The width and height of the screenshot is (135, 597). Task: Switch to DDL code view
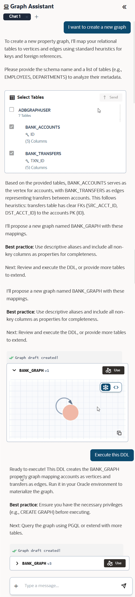click(116, 387)
